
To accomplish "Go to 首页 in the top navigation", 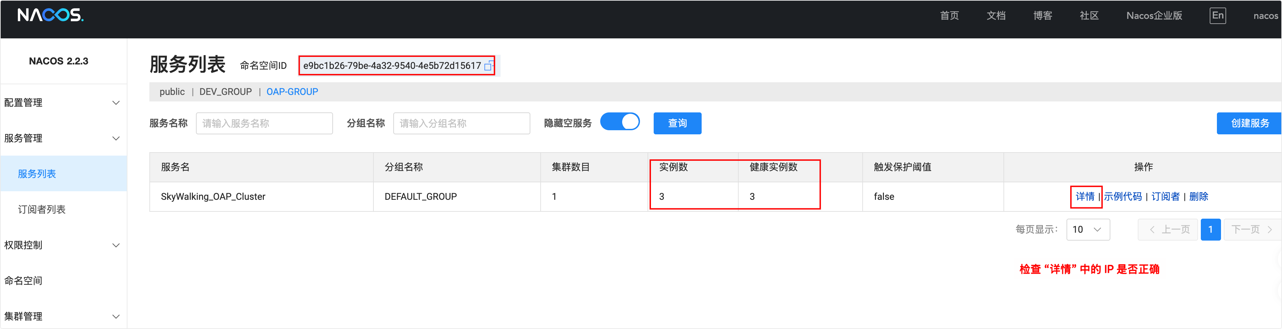I will point(949,15).
